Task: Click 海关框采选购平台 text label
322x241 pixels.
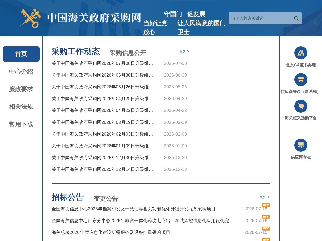Action: click(301, 118)
